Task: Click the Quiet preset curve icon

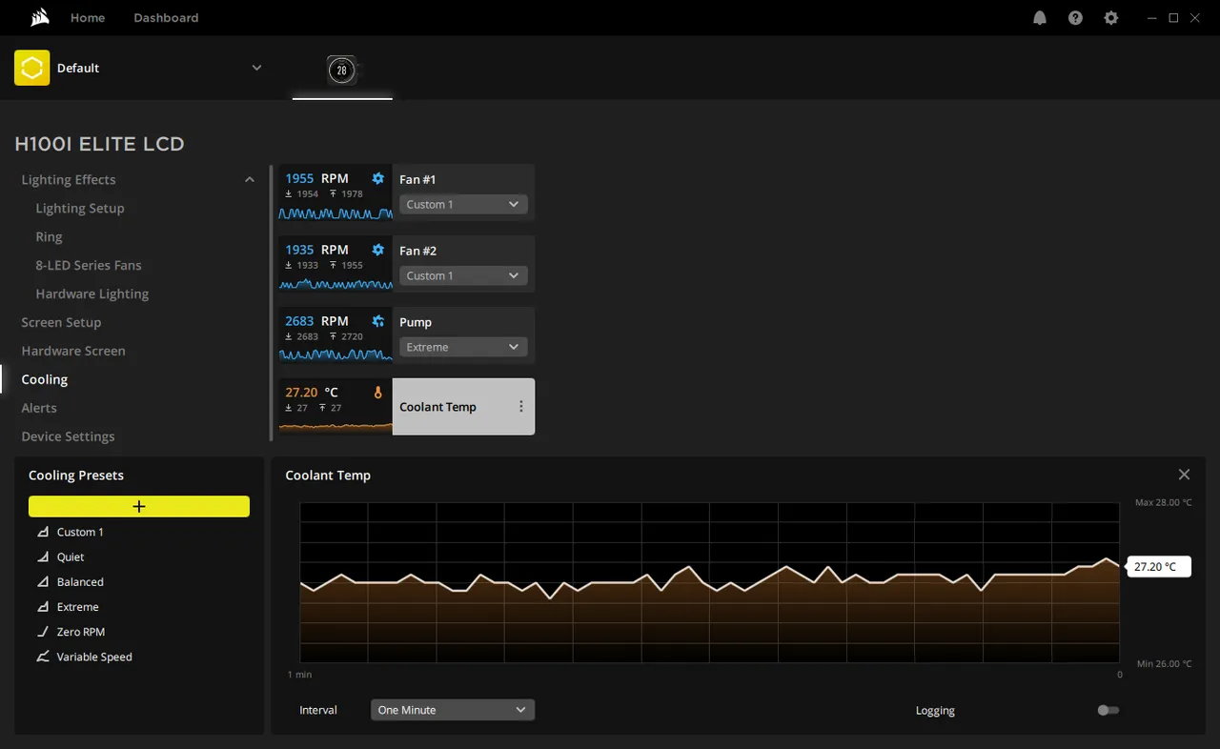Action: [43, 557]
